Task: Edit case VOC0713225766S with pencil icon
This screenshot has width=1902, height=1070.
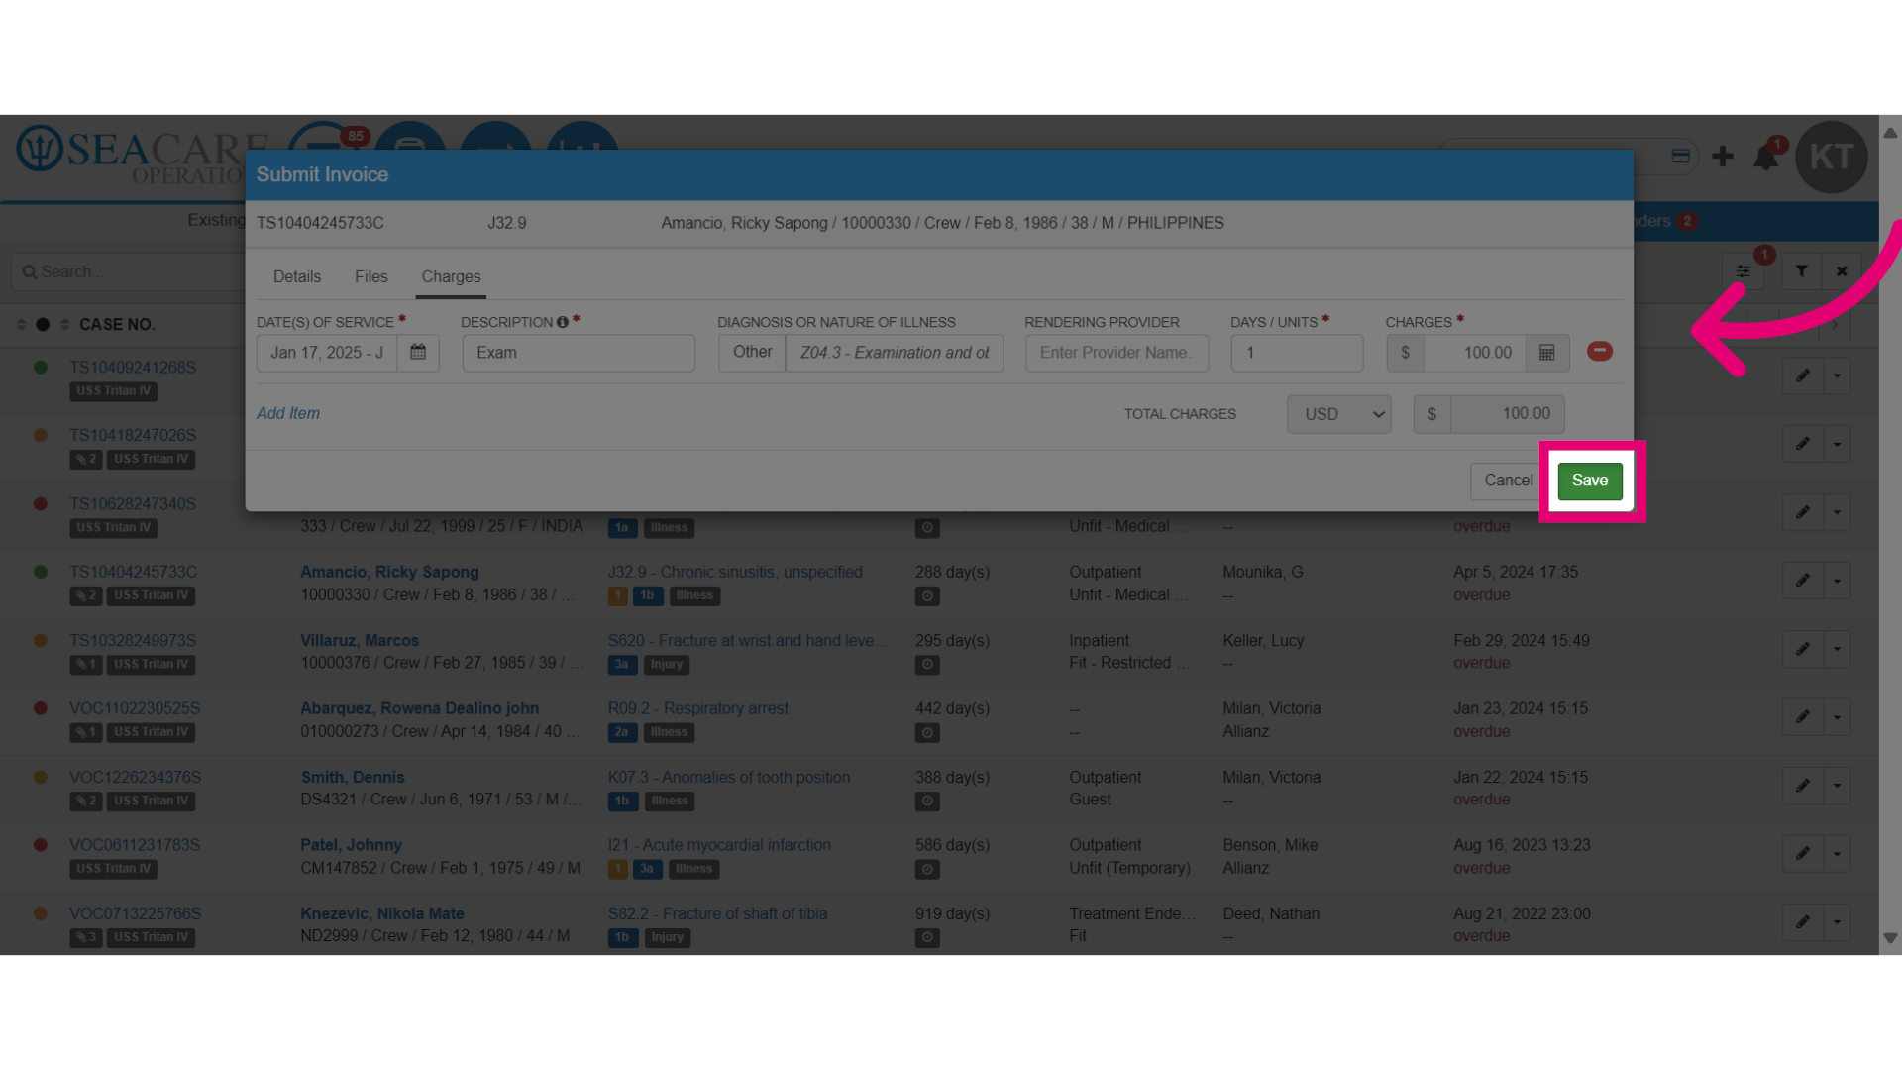Action: pos(1803,922)
